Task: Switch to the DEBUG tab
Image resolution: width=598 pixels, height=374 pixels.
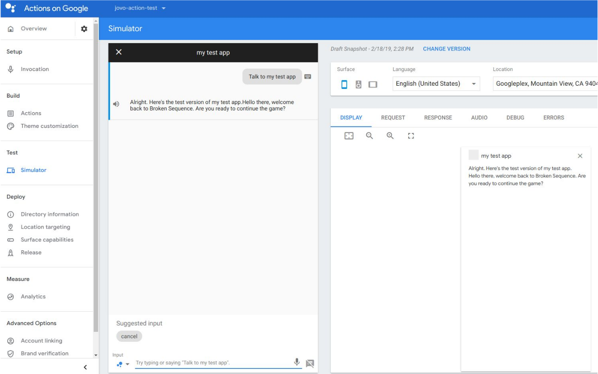Action: pos(515,118)
